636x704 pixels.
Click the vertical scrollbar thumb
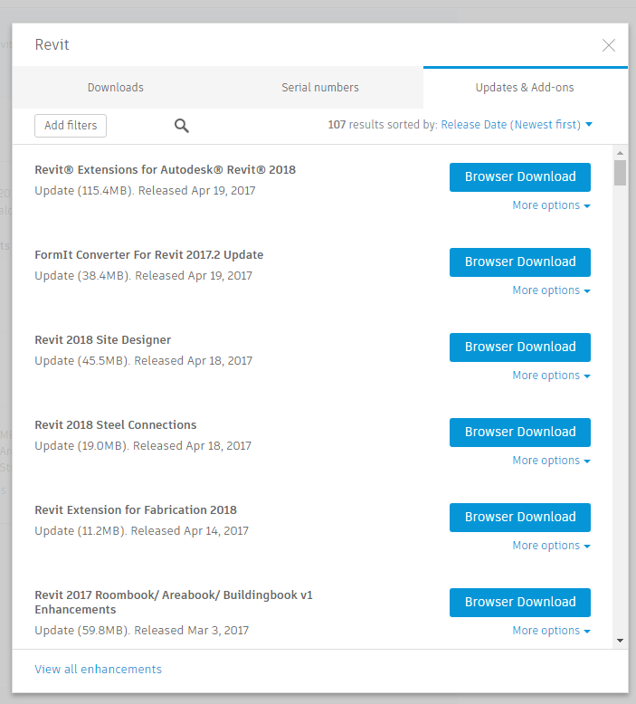(x=620, y=173)
